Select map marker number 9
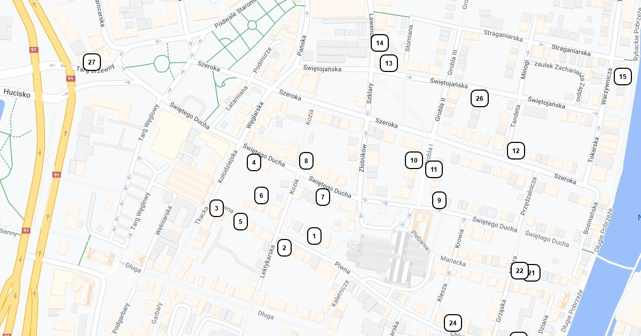The width and height of the screenshot is (641, 336). tap(439, 201)
